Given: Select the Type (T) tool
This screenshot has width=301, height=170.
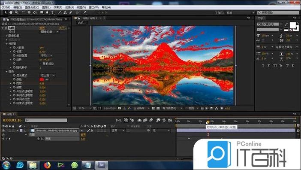Looking at the screenshot, I should pyautogui.click(x=53, y=12).
